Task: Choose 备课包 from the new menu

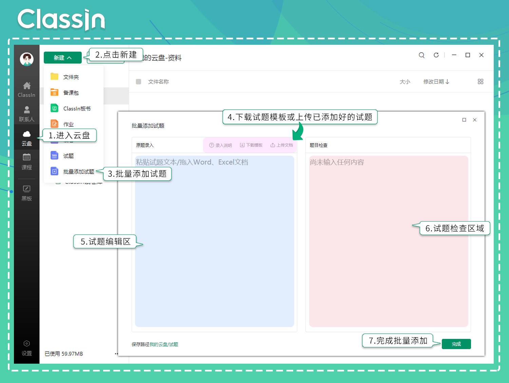Action: [x=71, y=93]
